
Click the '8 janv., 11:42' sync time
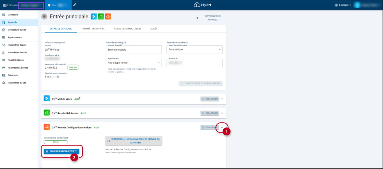point(52,76)
